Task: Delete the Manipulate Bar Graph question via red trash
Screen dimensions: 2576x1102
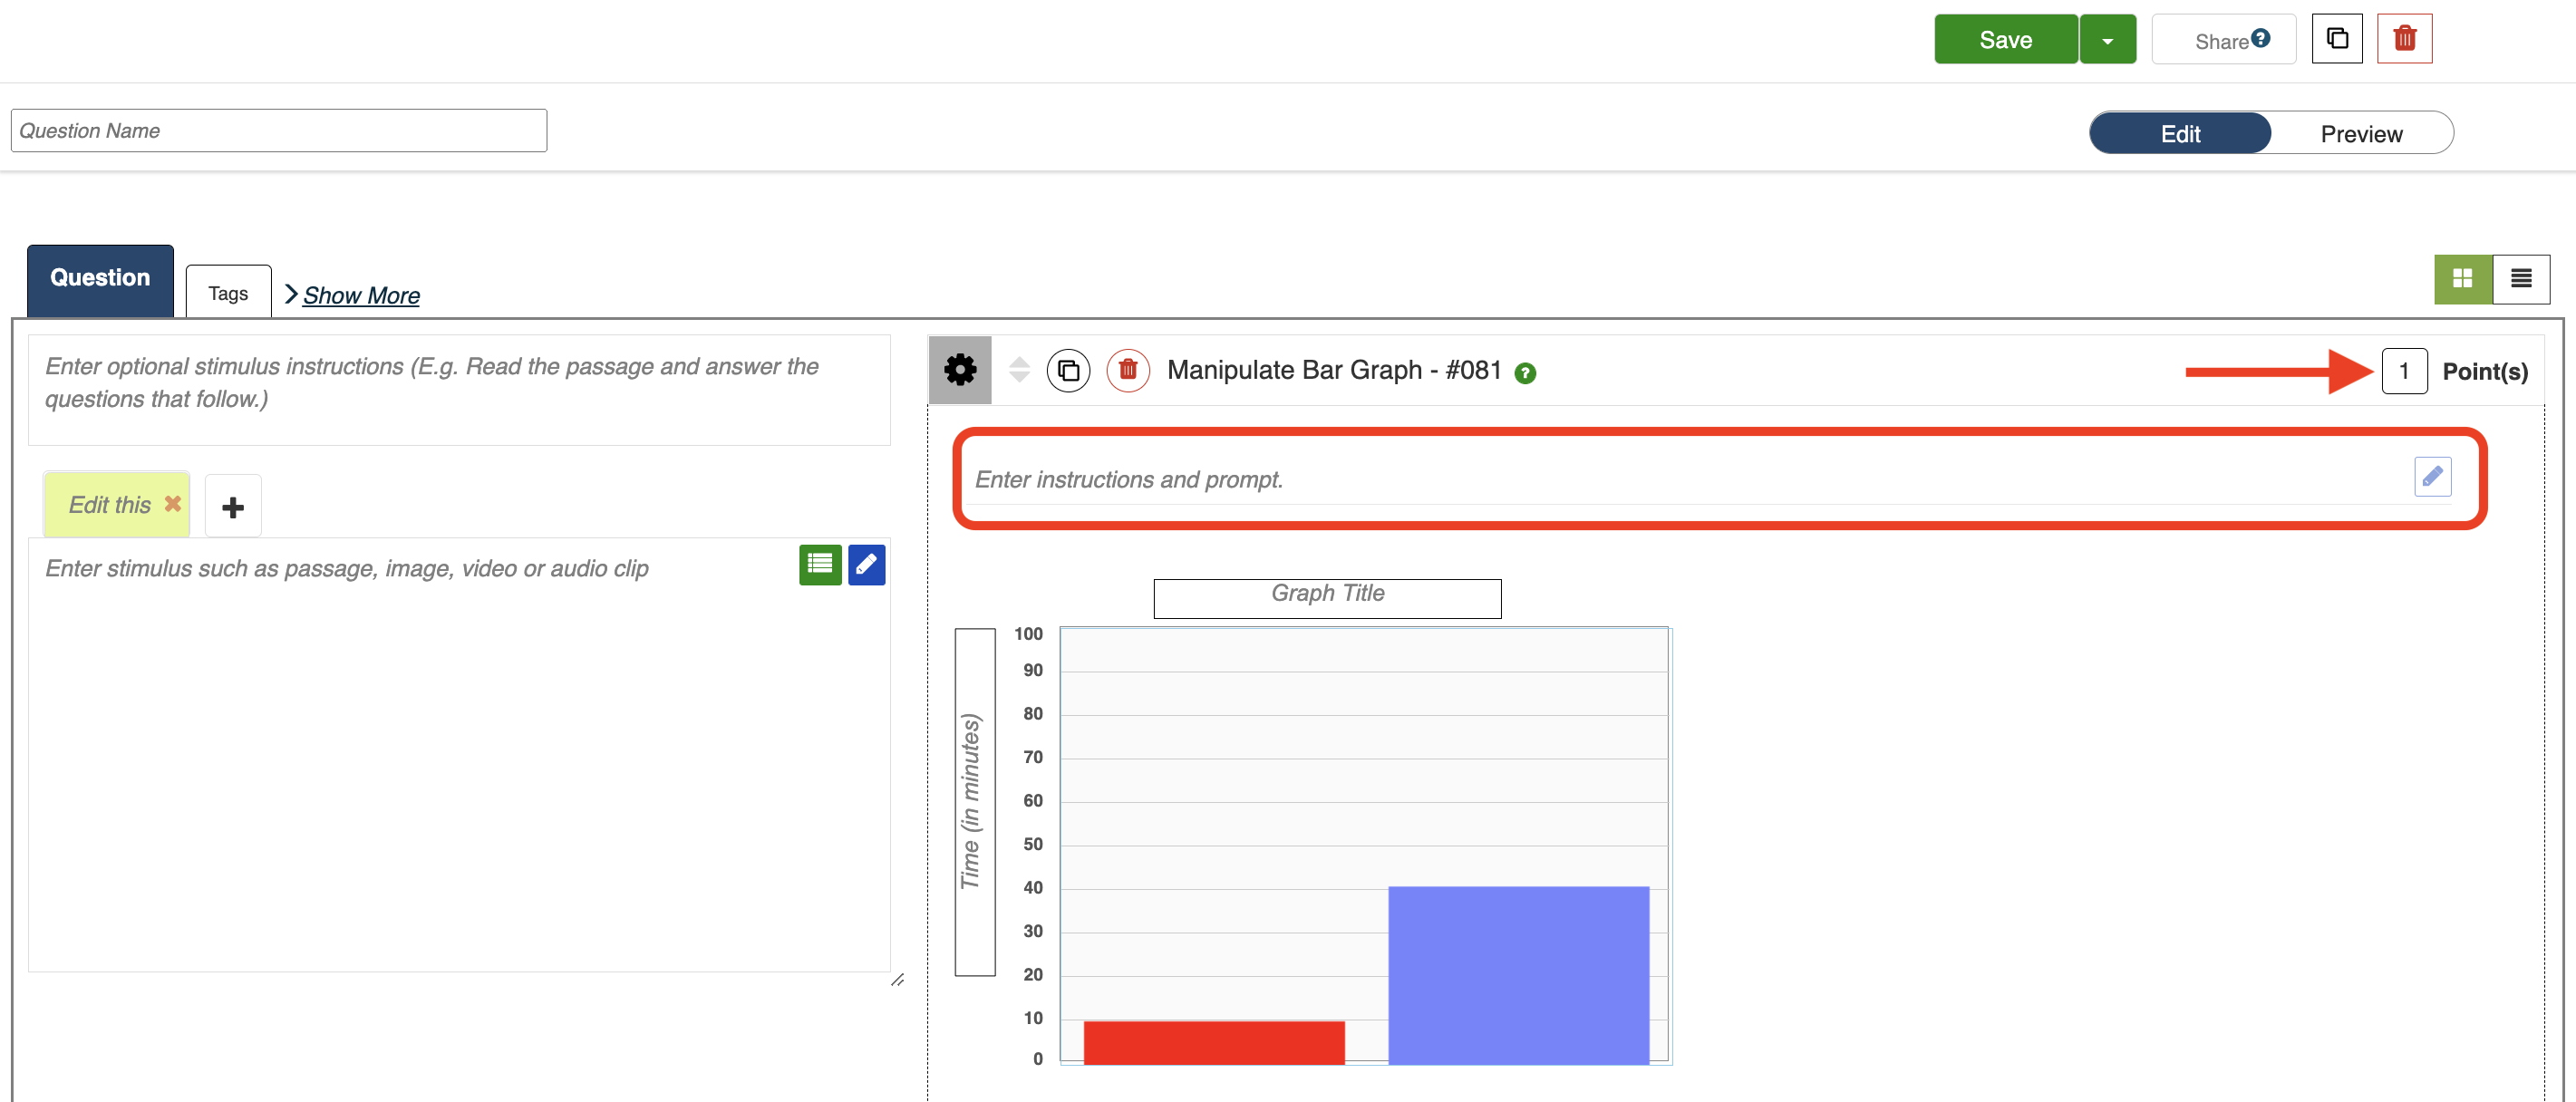Action: (1127, 371)
